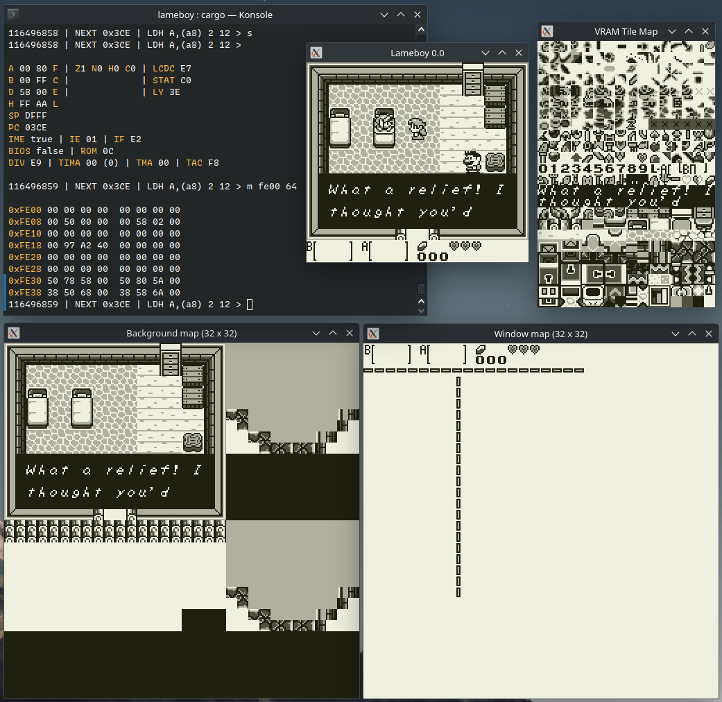Screen dimensions: 722x702
Task: Click the Konsole scrollbar handle
Action: tap(421, 289)
